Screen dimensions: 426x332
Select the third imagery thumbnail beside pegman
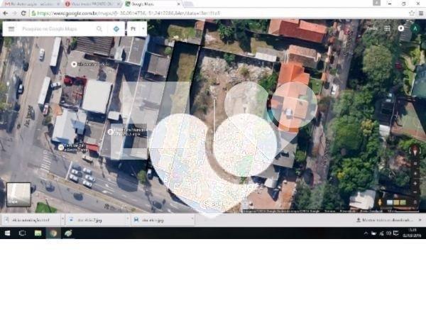click(x=403, y=202)
